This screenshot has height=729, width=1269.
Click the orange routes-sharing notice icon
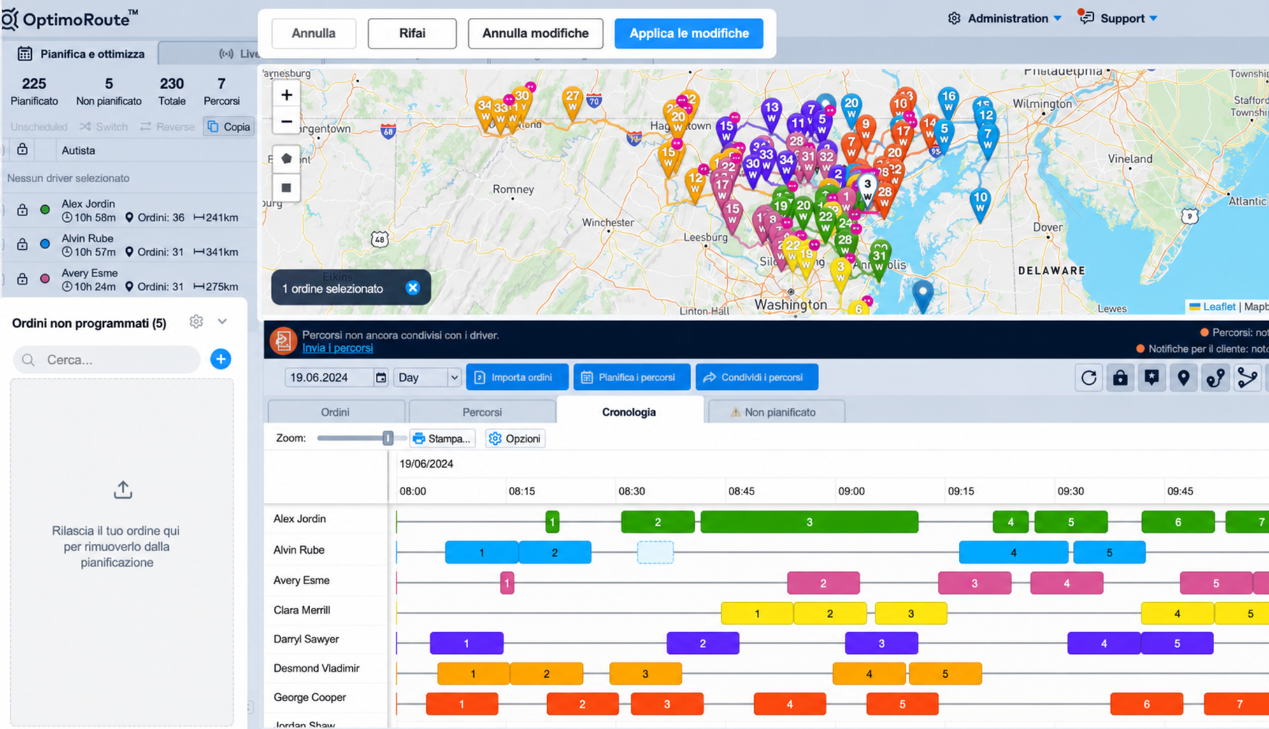[283, 341]
